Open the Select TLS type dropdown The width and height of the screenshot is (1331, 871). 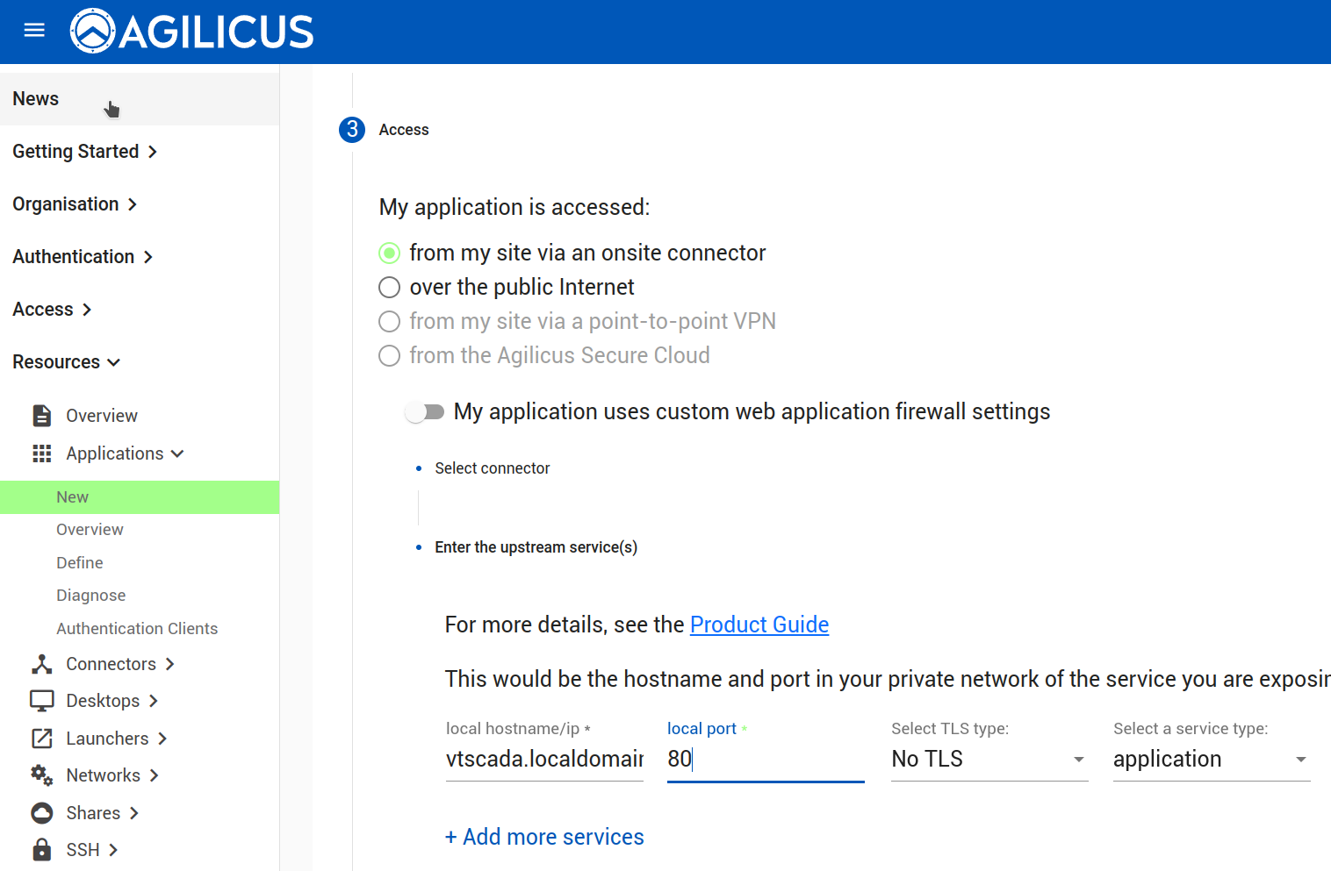(989, 760)
